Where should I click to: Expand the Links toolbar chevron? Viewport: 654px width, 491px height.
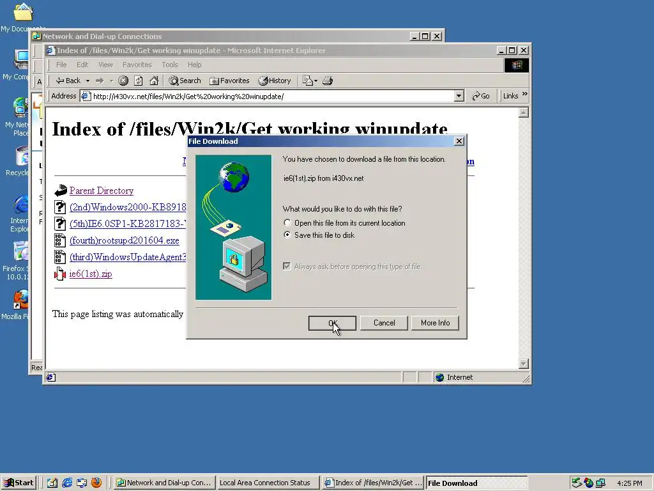click(525, 94)
